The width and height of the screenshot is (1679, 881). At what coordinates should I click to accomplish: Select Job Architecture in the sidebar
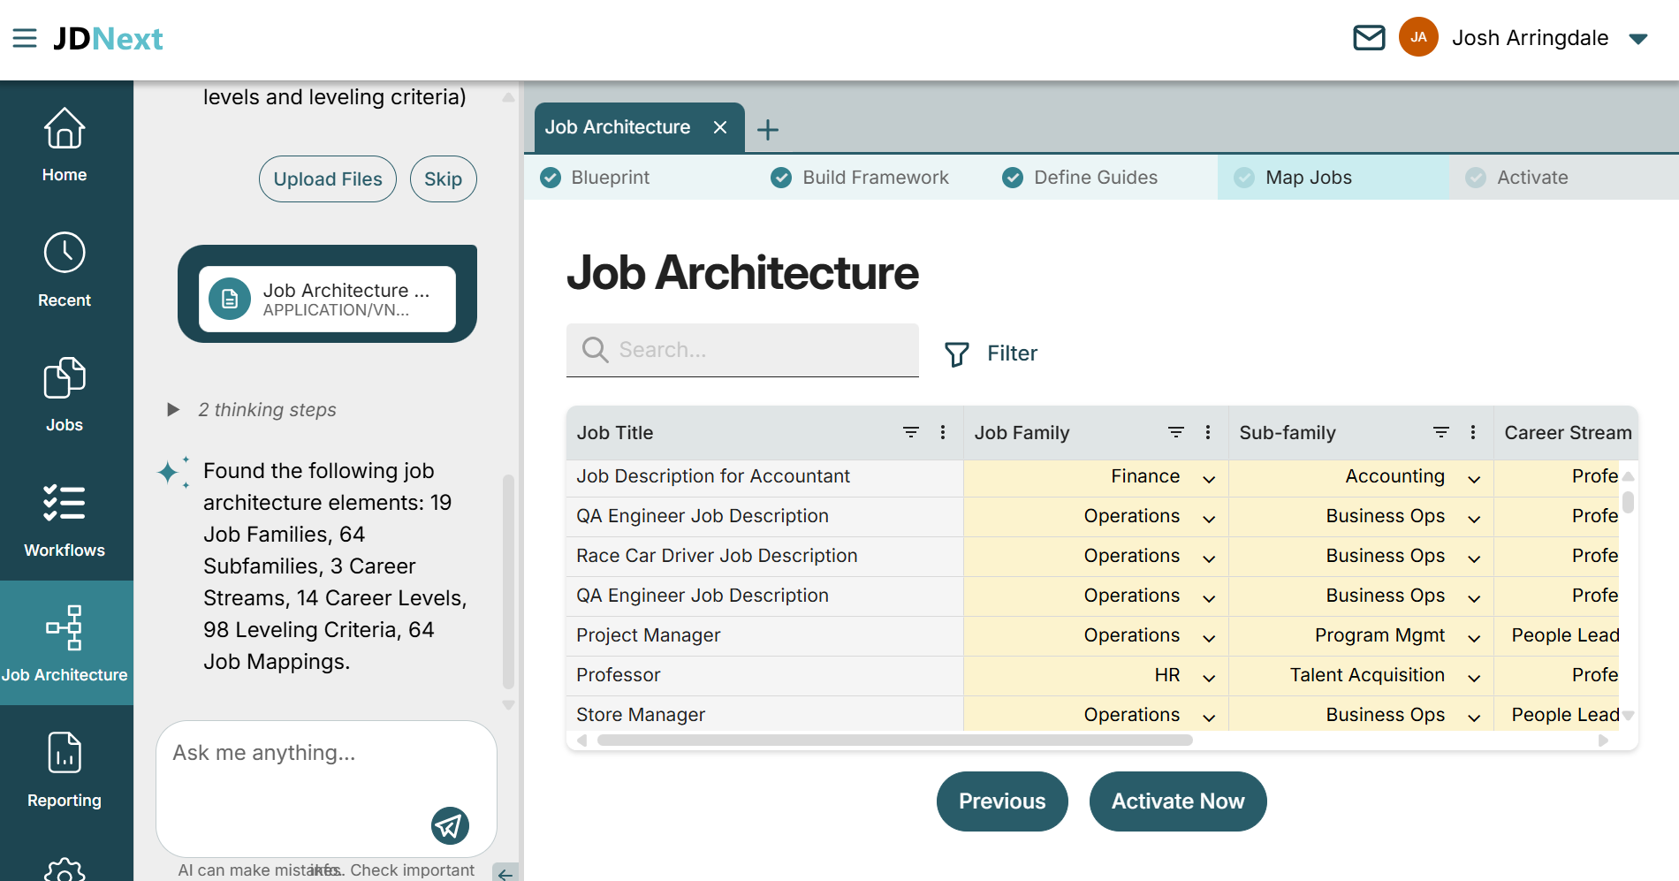64,643
